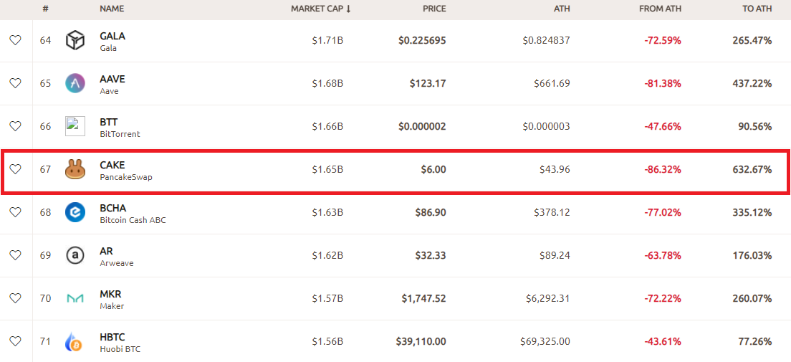Open the BTT BitTorrent name link
The width and height of the screenshot is (791, 362).
pyautogui.click(x=120, y=127)
